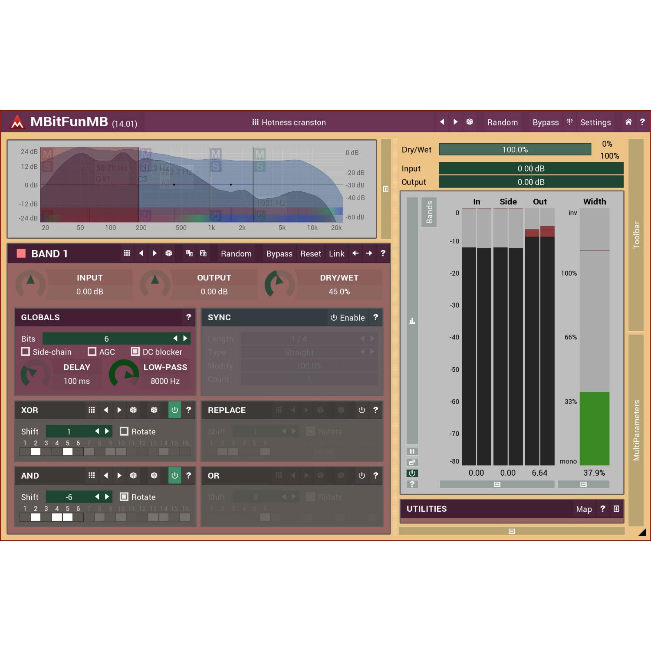This screenshot has width=651, height=651.
Task: Open Band 1 presets grid icon
Action: coord(127,253)
